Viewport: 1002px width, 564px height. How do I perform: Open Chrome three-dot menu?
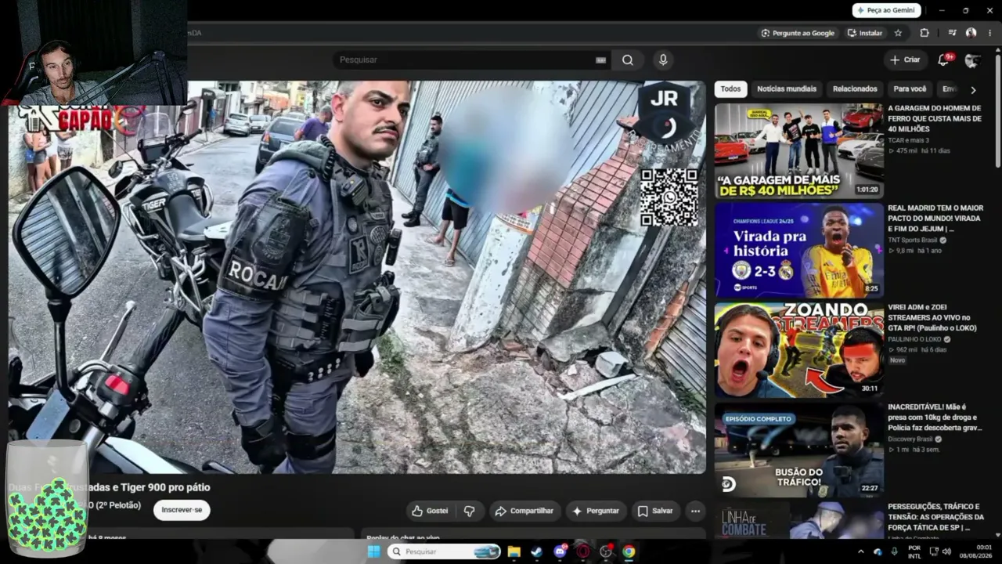[990, 33]
